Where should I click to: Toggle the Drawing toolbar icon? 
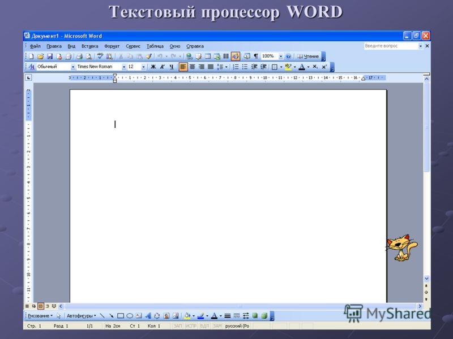(235, 56)
